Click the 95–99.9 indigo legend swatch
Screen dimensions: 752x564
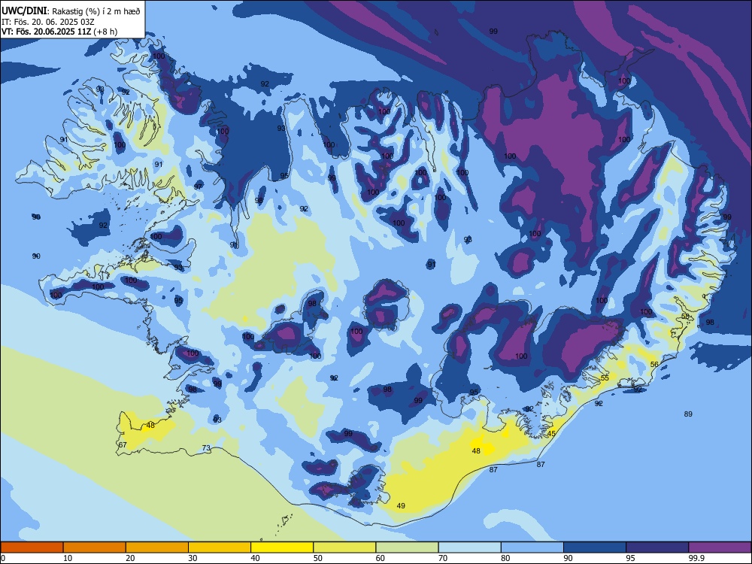pyautogui.click(x=657, y=547)
